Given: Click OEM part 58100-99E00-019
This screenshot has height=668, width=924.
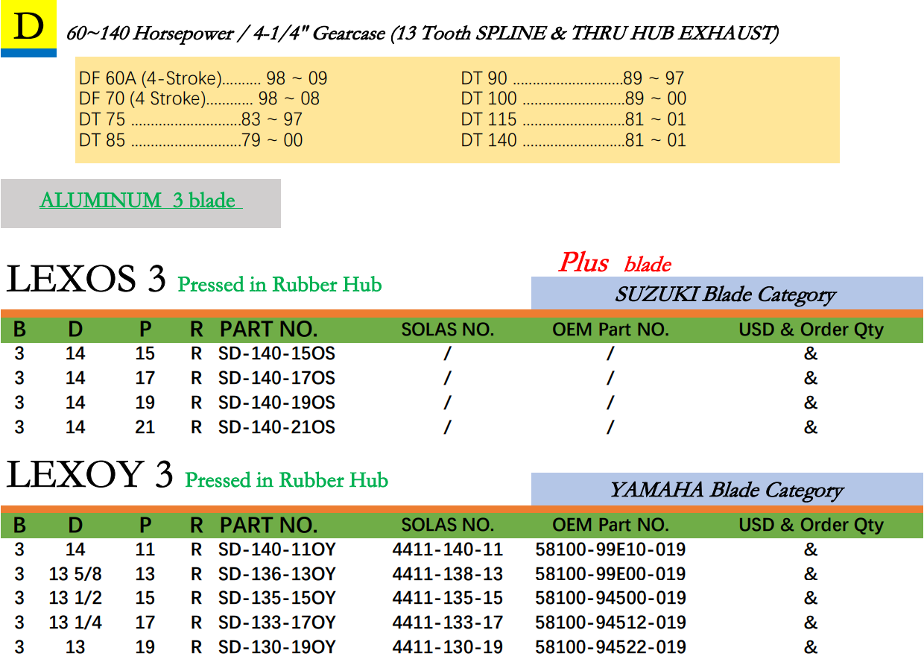Looking at the screenshot, I should (x=610, y=574).
